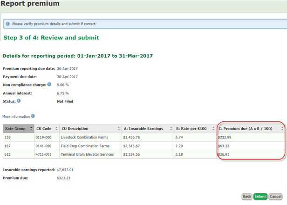The image size is (287, 205).
Task: Click non compliance value 5.00 %
Action: 63,85
